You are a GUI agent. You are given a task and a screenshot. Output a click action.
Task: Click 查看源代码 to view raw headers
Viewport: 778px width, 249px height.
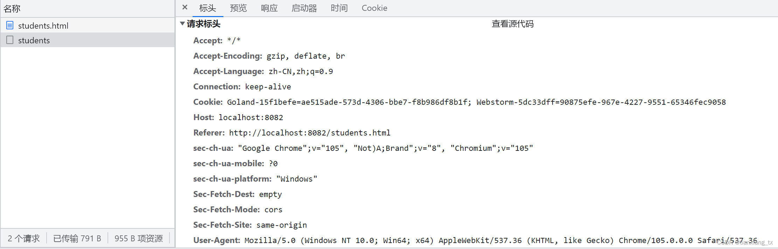pyautogui.click(x=513, y=24)
